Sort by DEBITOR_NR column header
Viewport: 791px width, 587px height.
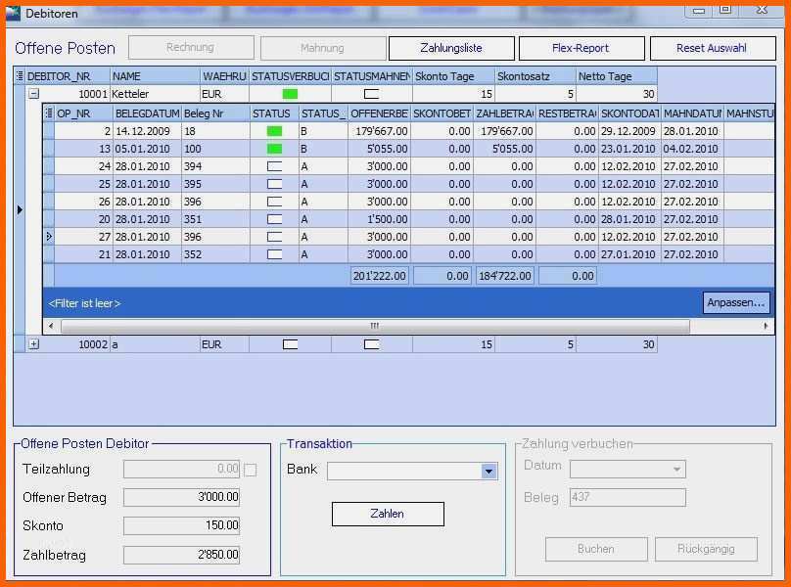(68, 76)
